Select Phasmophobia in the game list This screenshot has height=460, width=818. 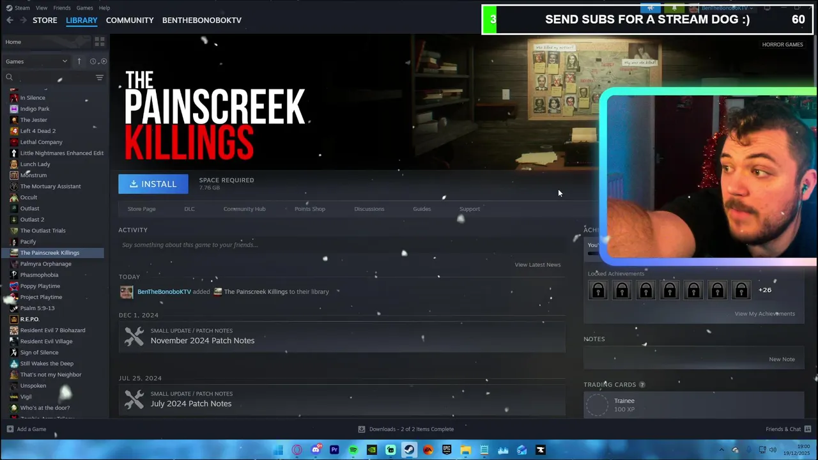tap(39, 275)
